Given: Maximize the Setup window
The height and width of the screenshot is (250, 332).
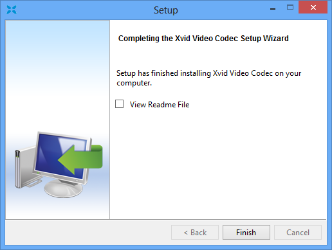Looking at the screenshot, I should pyautogui.click(x=290, y=8).
